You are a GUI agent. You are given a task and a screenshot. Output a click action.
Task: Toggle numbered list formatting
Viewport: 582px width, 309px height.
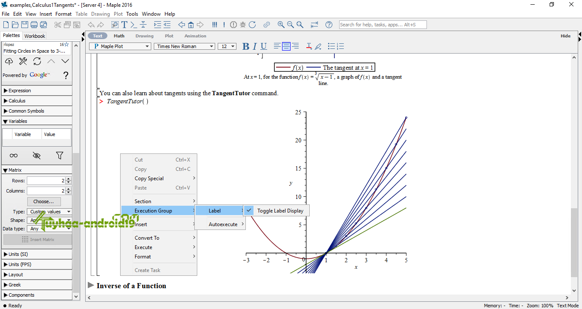pyautogui.click(x=340, y=46)
